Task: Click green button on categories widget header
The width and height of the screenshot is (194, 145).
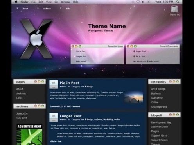Action: 178,81
